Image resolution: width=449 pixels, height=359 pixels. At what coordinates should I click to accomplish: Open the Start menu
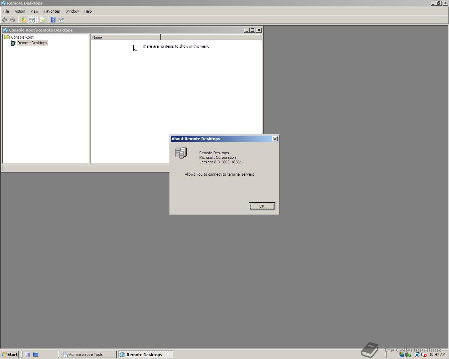(x=9, y=354)
